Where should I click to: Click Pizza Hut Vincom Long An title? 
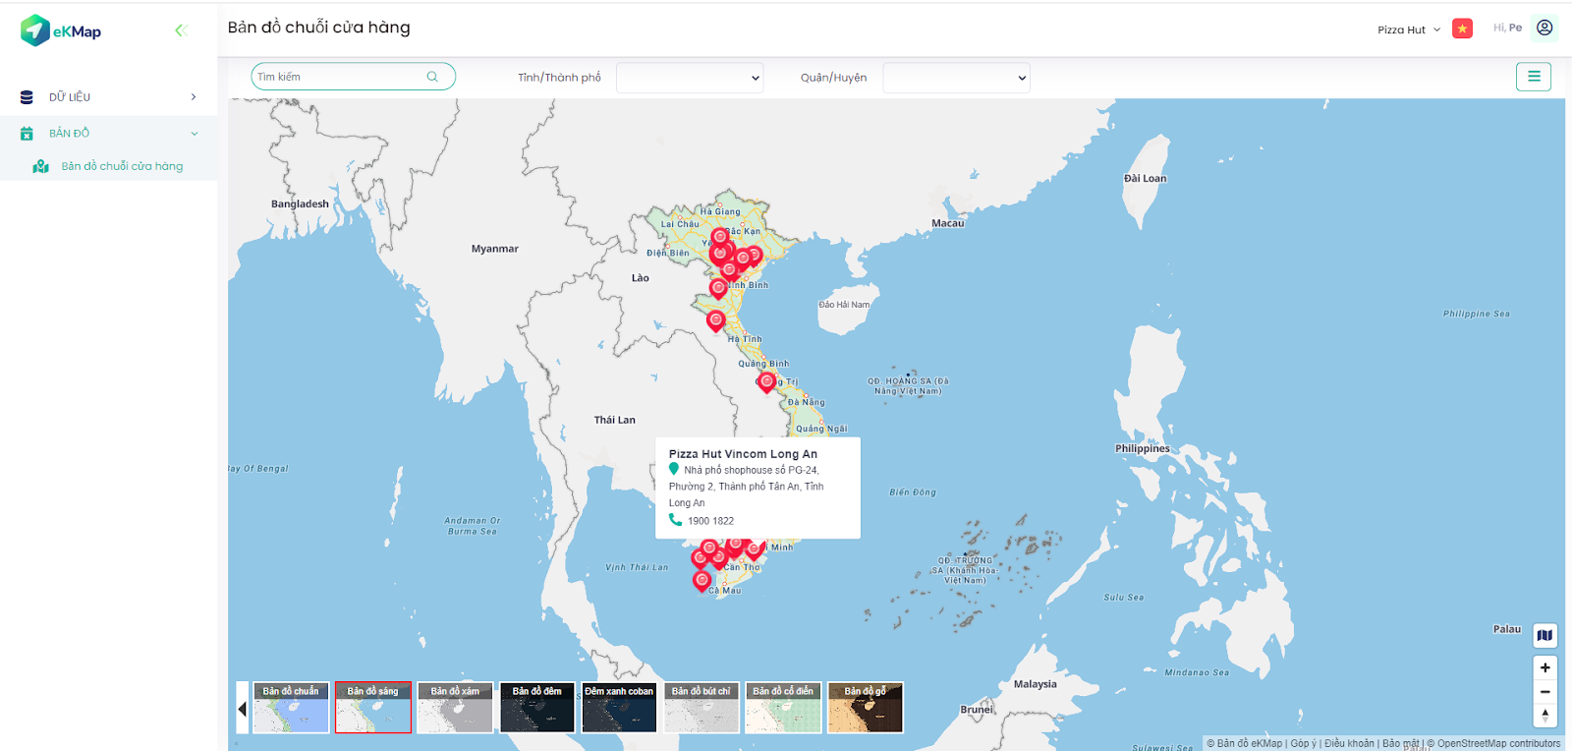coord(743,454)
